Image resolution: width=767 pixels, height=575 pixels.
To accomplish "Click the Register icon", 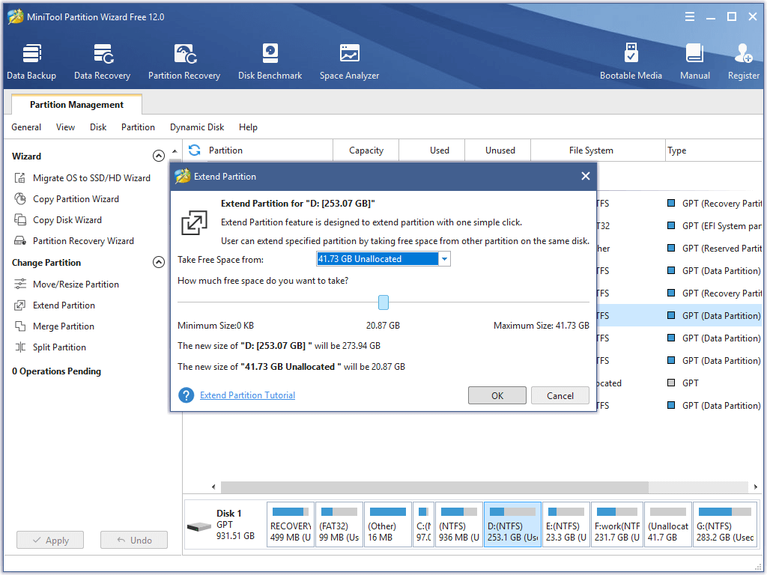I will pyautogui.click(x=743, y=54).
